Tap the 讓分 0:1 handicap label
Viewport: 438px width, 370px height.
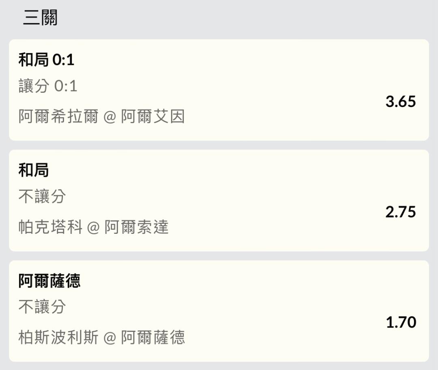[x=48, y=86]
